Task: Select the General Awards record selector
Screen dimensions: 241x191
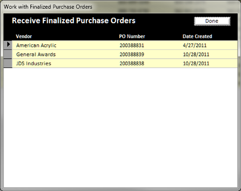Action: pos(8,54)
